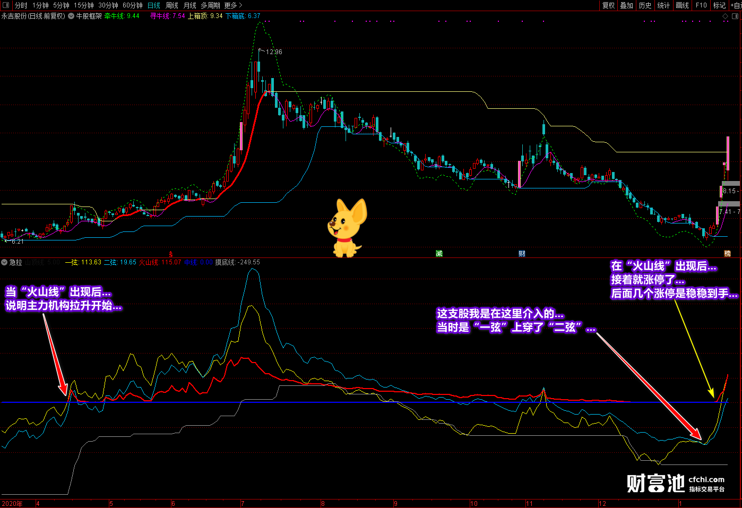The height and width of the screenshot is (508, 742).
Task: Toggle the left panel icon at top-left
Action: [x=6, y=5]
